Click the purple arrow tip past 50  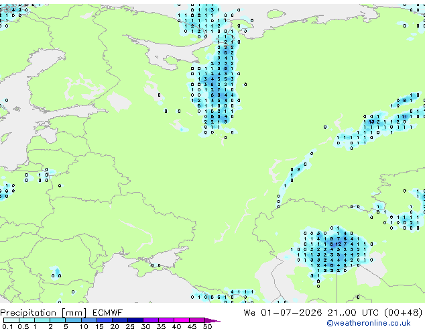click(213, 320)
